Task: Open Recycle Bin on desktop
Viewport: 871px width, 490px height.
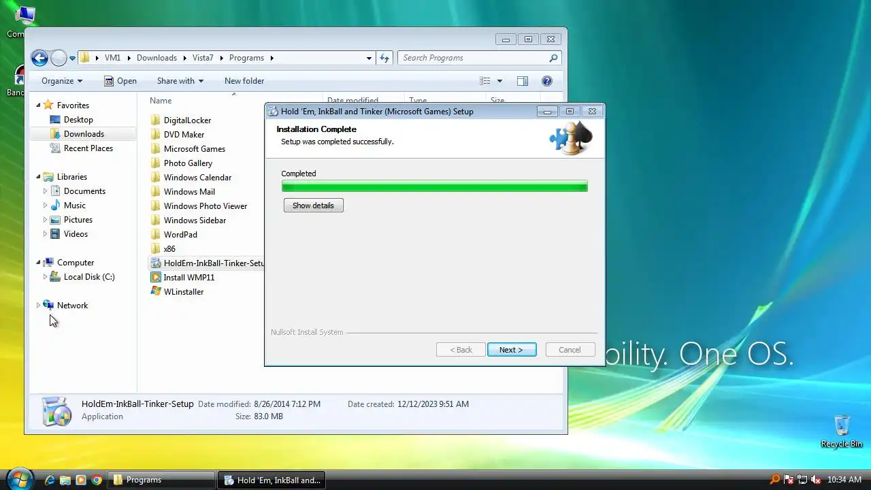Action: (x=842, y=431)
